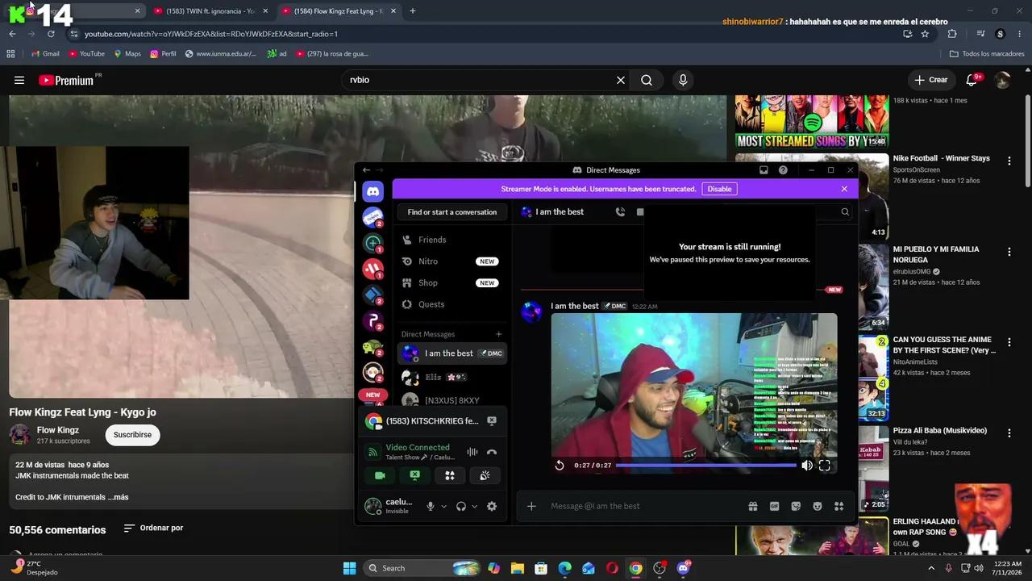
Task: Attach a file with the plus button
Action: [531, 506]
